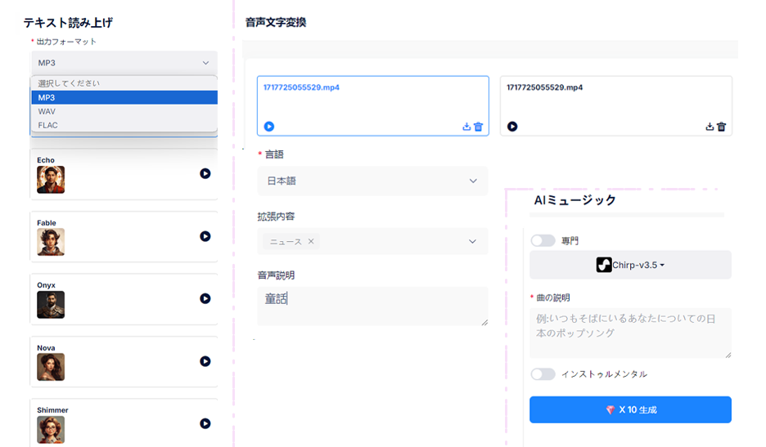Play the Fable voice sample
The image size is (766, 447).
pyautogui.click(x=205, y=236)
